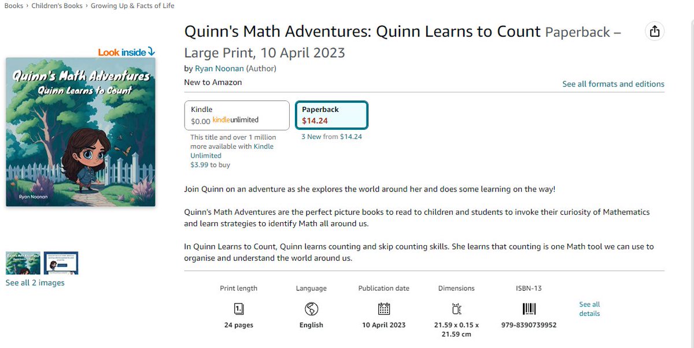Select the second preview thumbnail
Image resolution: width=694 pixels, height=348 pixels.
[61, 263]
